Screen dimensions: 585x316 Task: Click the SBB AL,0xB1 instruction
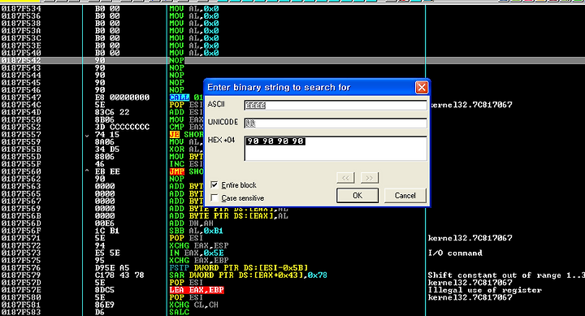point(196,231)
